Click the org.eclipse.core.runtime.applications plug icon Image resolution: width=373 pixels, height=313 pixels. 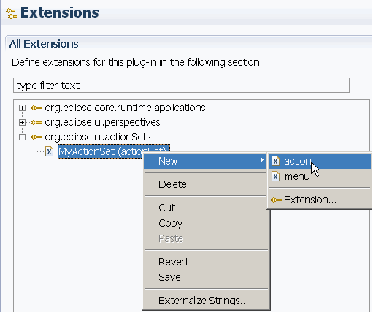[36, 108]
